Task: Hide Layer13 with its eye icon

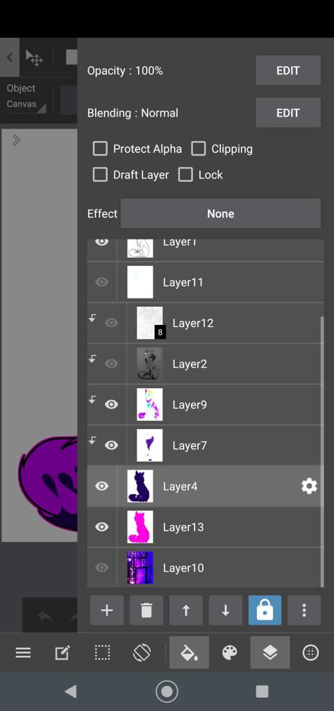Action: [x=102, y=527]
